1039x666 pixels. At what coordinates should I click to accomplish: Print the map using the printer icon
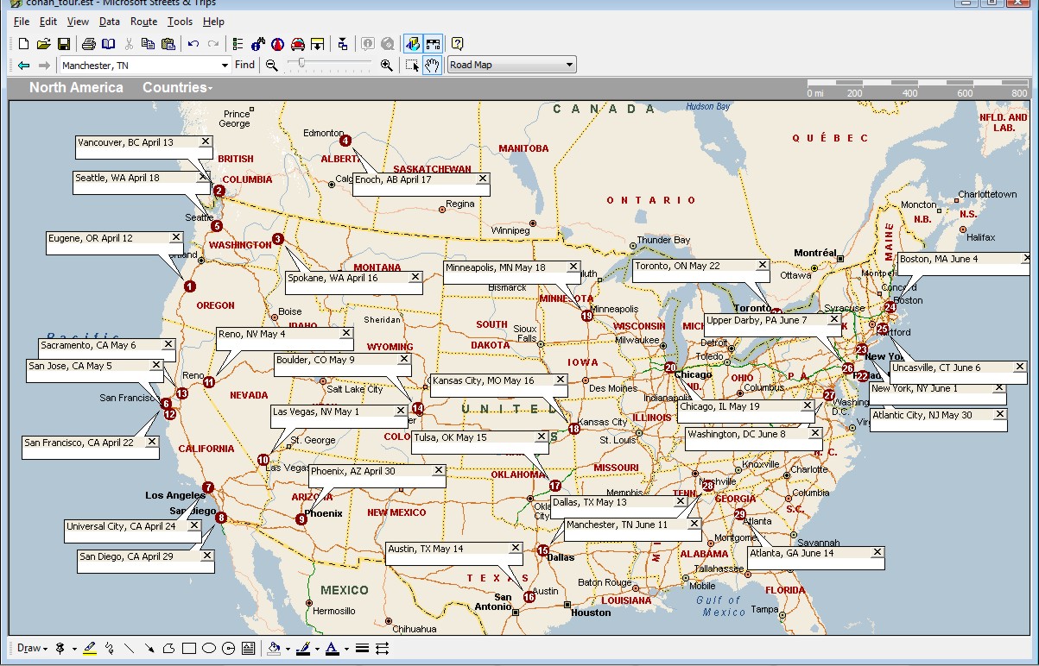(x=88, y=43)
